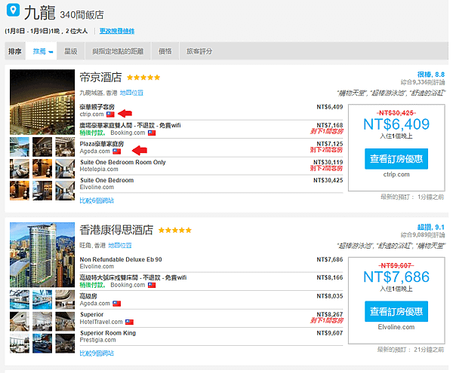Viewport: 453px width, 373px height.
Task: Click the 香港康得思酒店 hotel title
Action: 116,230
